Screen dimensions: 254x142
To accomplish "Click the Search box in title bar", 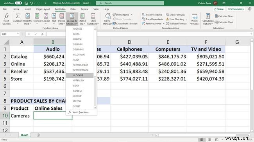I will click(x=130, y=3).
